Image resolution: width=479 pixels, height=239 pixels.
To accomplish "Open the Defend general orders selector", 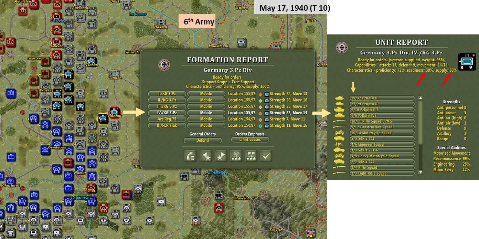I will click(202, 140).
